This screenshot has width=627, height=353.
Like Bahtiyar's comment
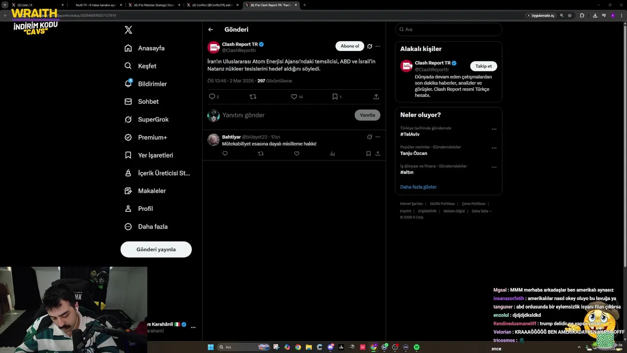pos(296,153)
